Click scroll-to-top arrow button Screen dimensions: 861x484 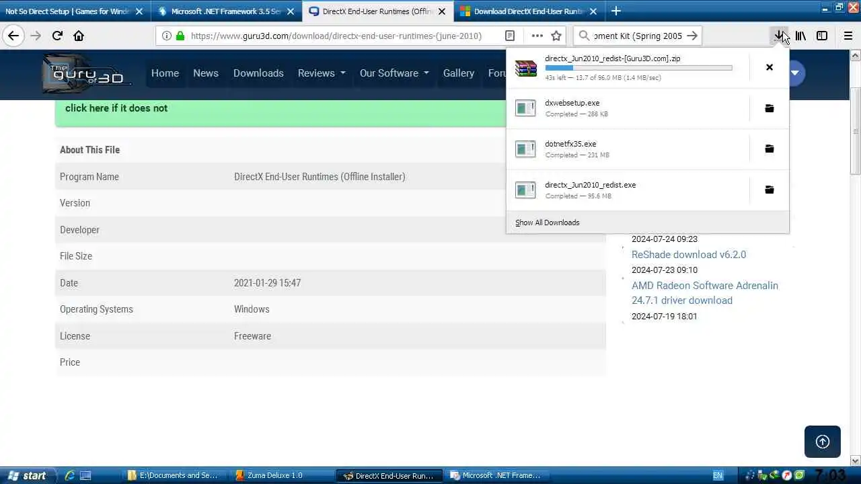point(823,442)
